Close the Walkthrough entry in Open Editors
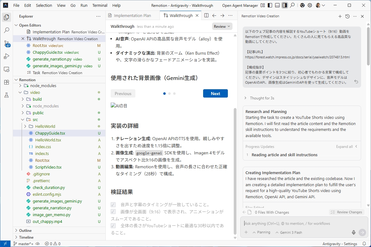Screen dimensions: 371x247 23,39
